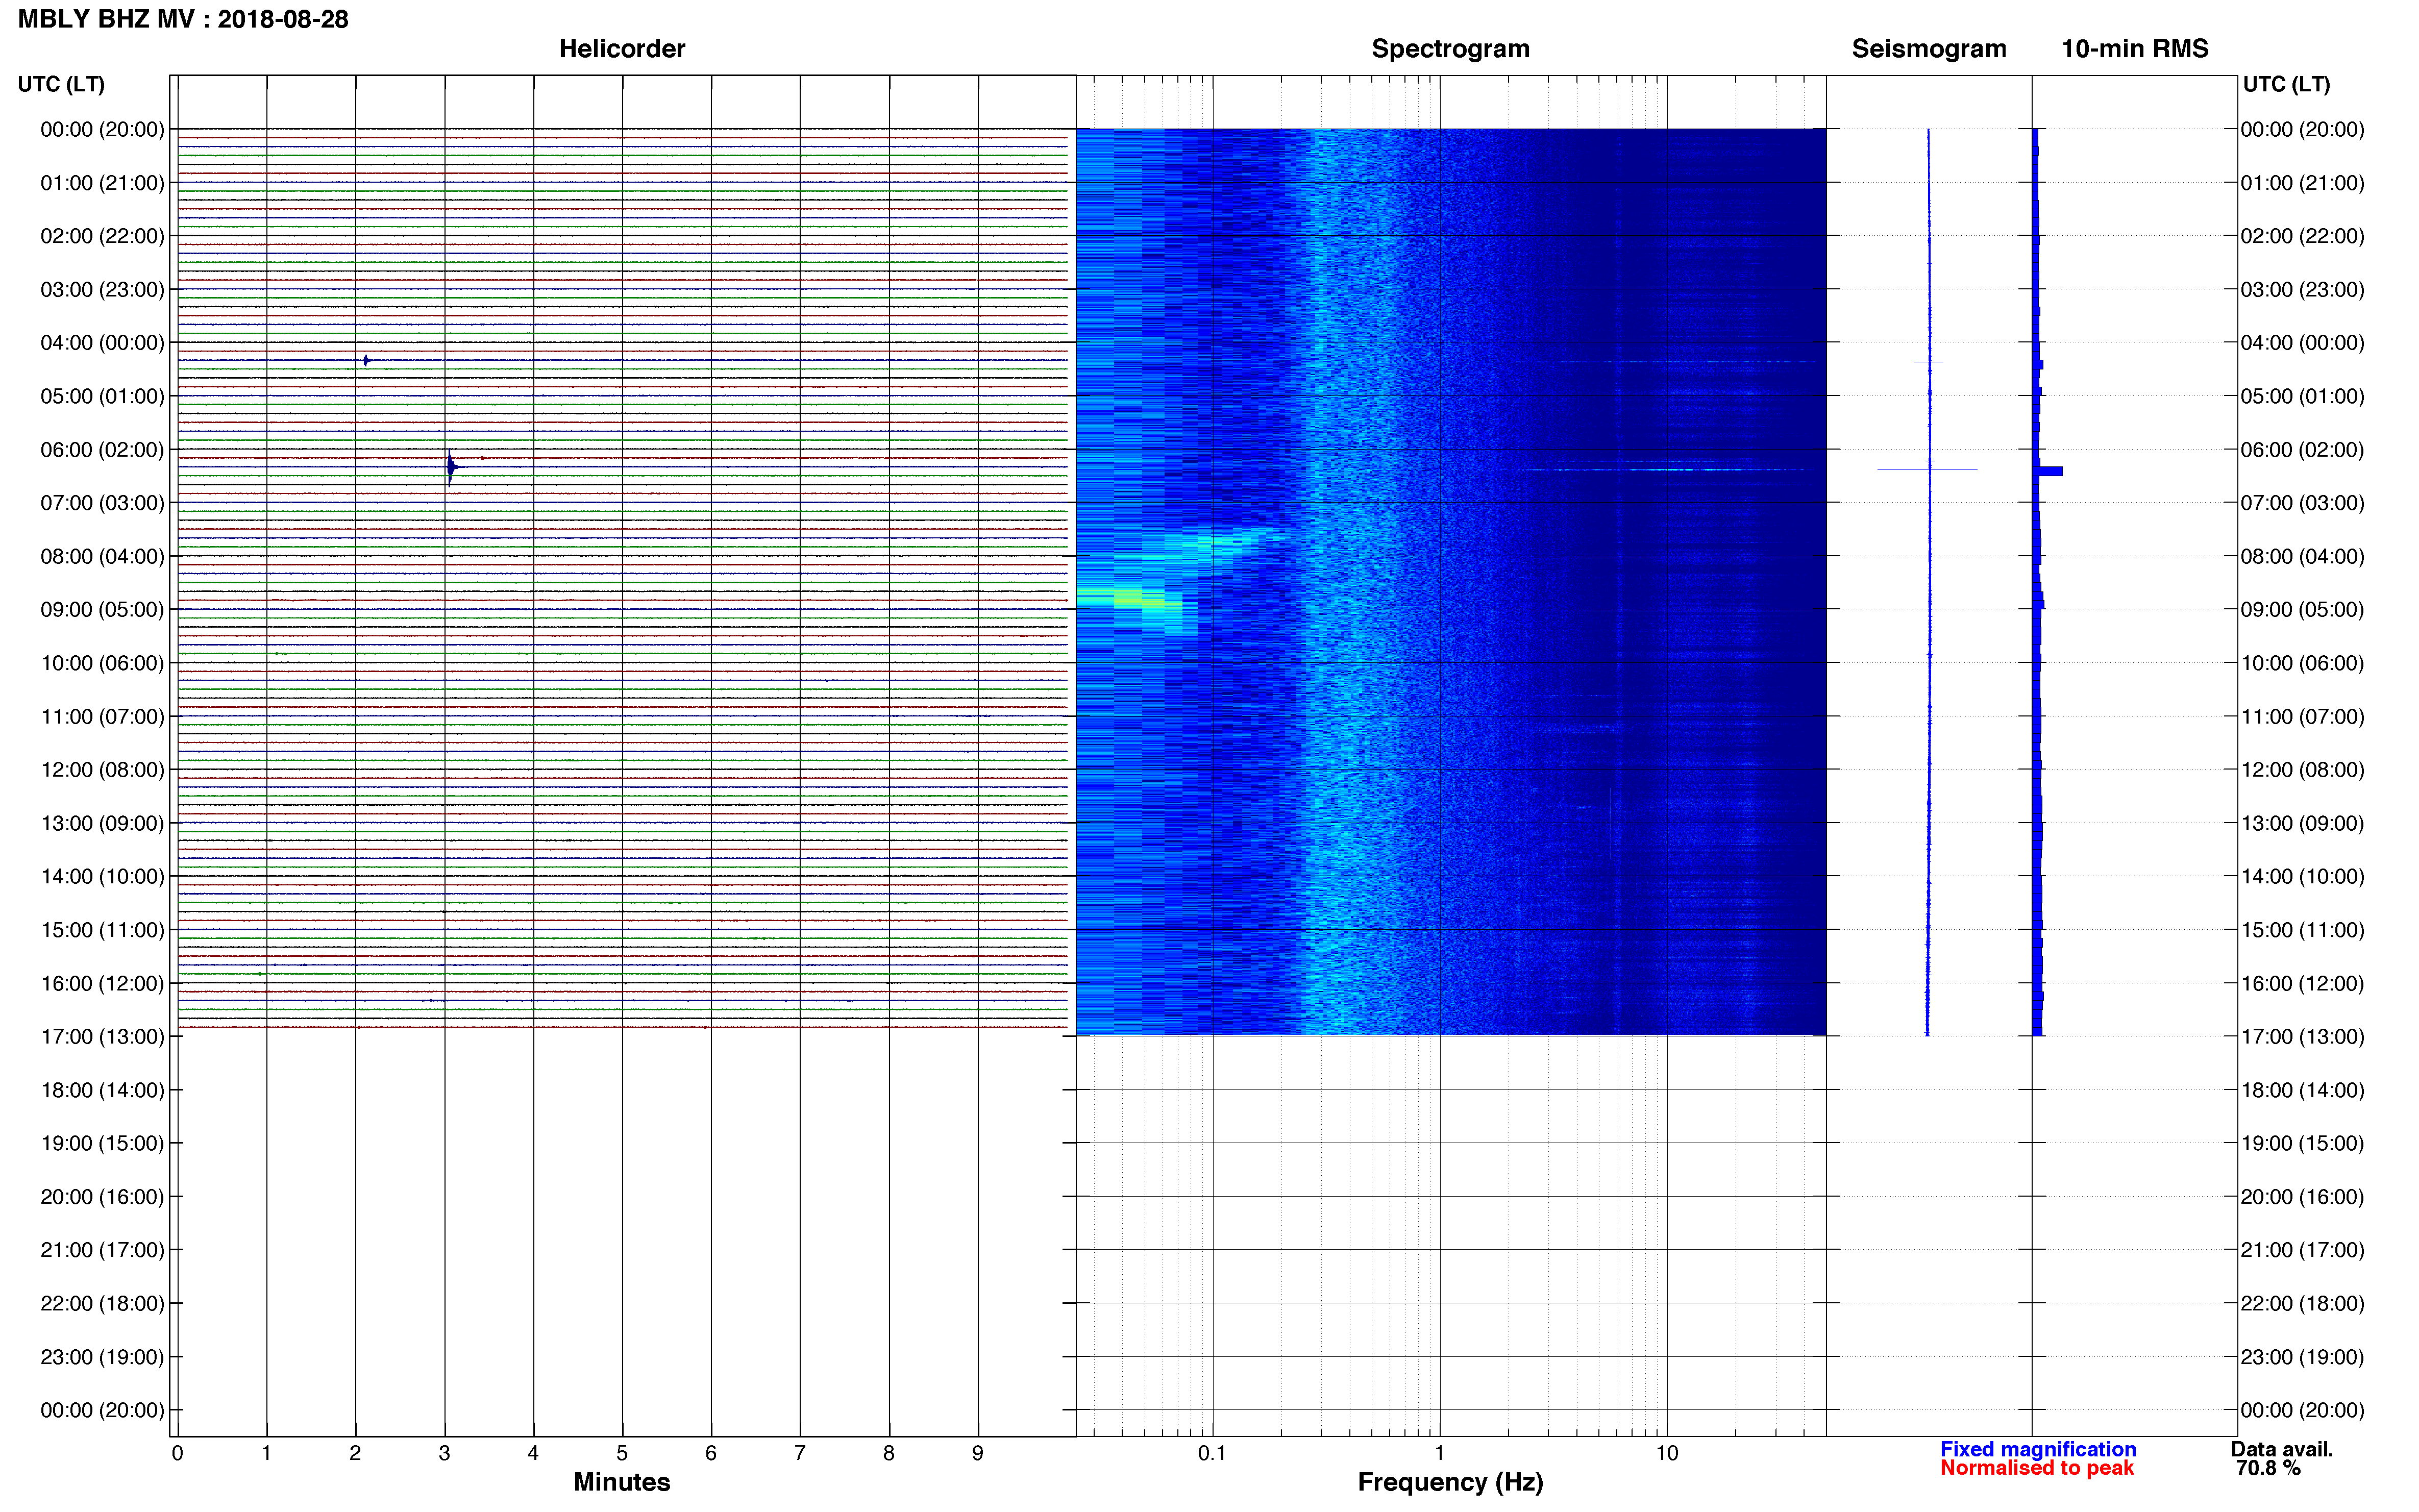Click the small event on the 04:20 helicorder trace

(366, 360)
